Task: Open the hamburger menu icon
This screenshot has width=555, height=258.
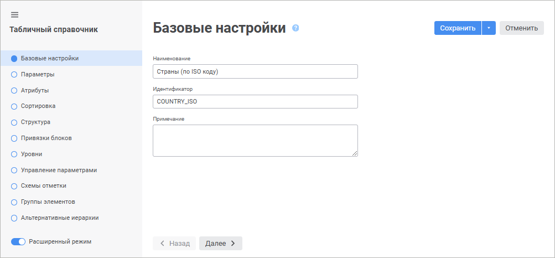Action: 14,14
